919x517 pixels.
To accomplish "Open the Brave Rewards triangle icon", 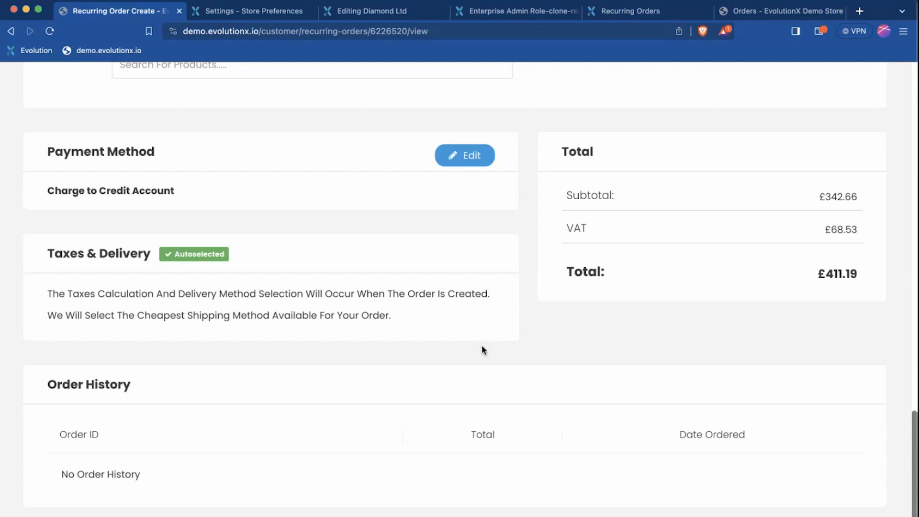I will tap(724, 31).
